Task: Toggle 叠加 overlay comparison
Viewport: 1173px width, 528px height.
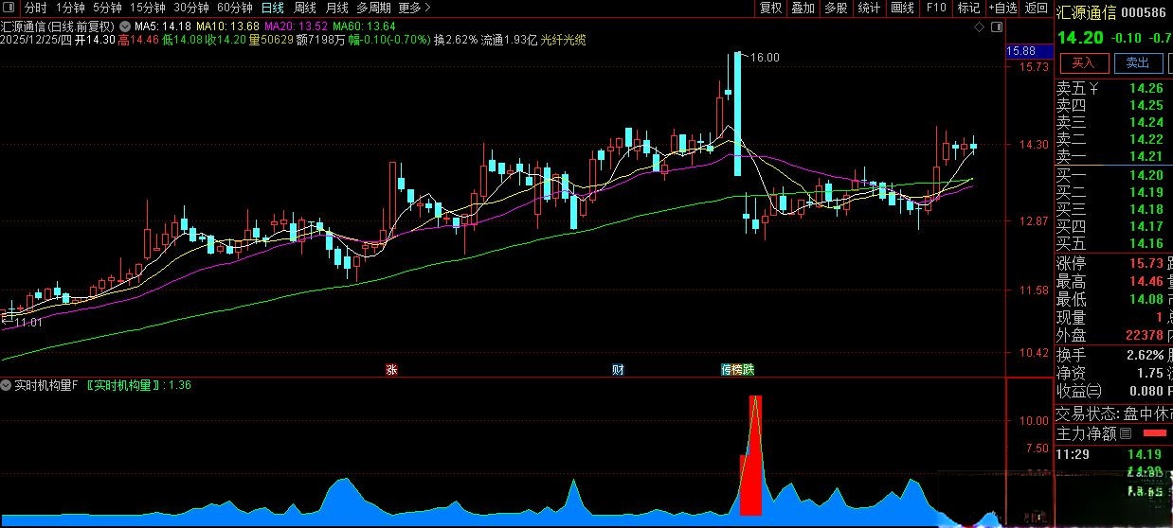Action: [x=803, y=8]
